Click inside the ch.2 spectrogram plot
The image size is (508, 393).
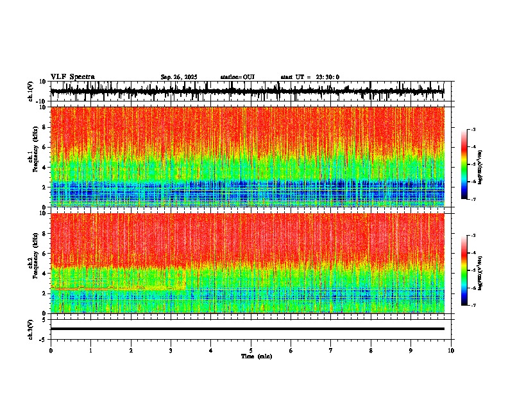click(x=248, y=263)
